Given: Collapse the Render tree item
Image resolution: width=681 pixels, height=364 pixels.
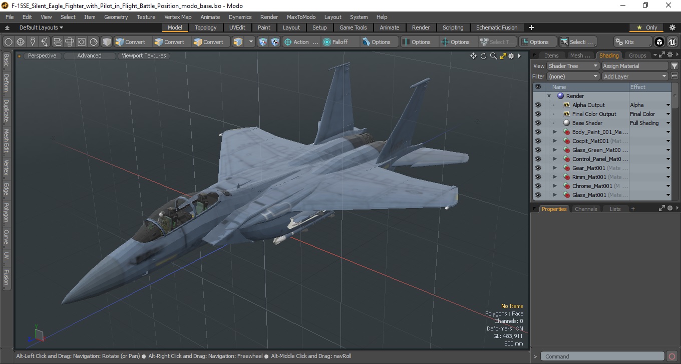Looking at the screenshot, I should click(x=549, y=96).
